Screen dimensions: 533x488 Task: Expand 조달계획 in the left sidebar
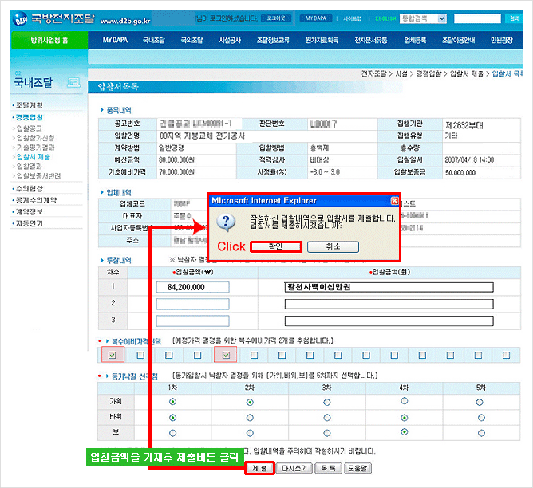point(30,105)
